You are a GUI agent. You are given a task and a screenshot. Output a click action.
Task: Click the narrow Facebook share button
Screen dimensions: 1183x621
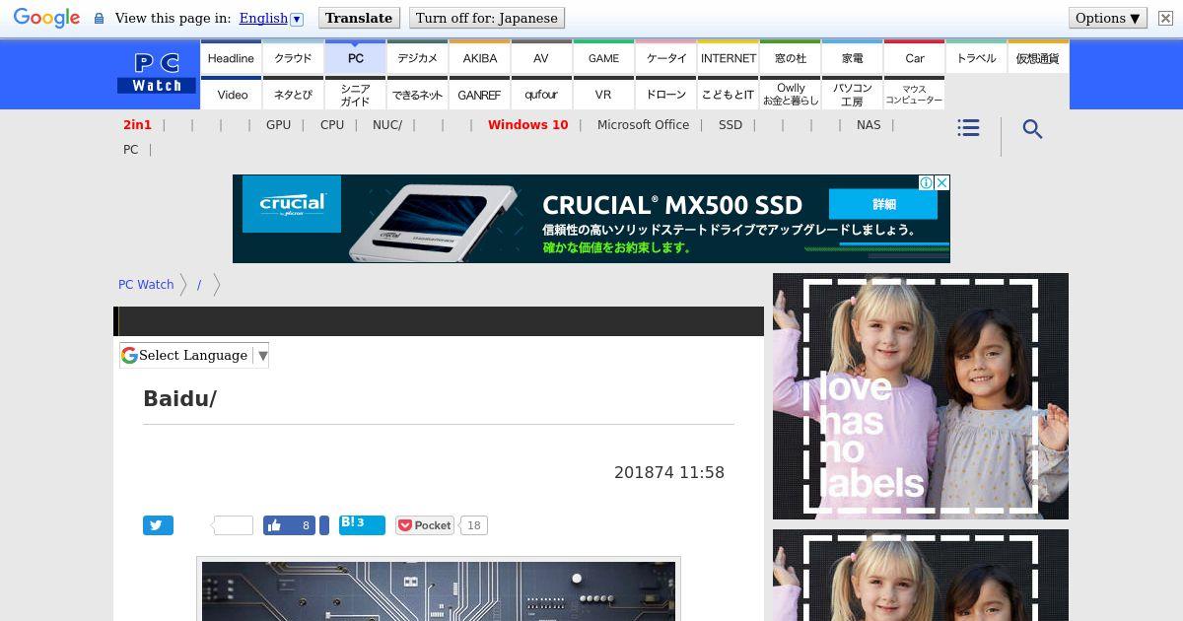click(x=324, y=525)
